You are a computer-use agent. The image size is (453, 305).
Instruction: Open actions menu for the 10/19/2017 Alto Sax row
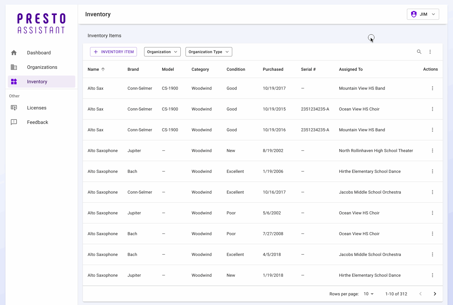[432, 88]
